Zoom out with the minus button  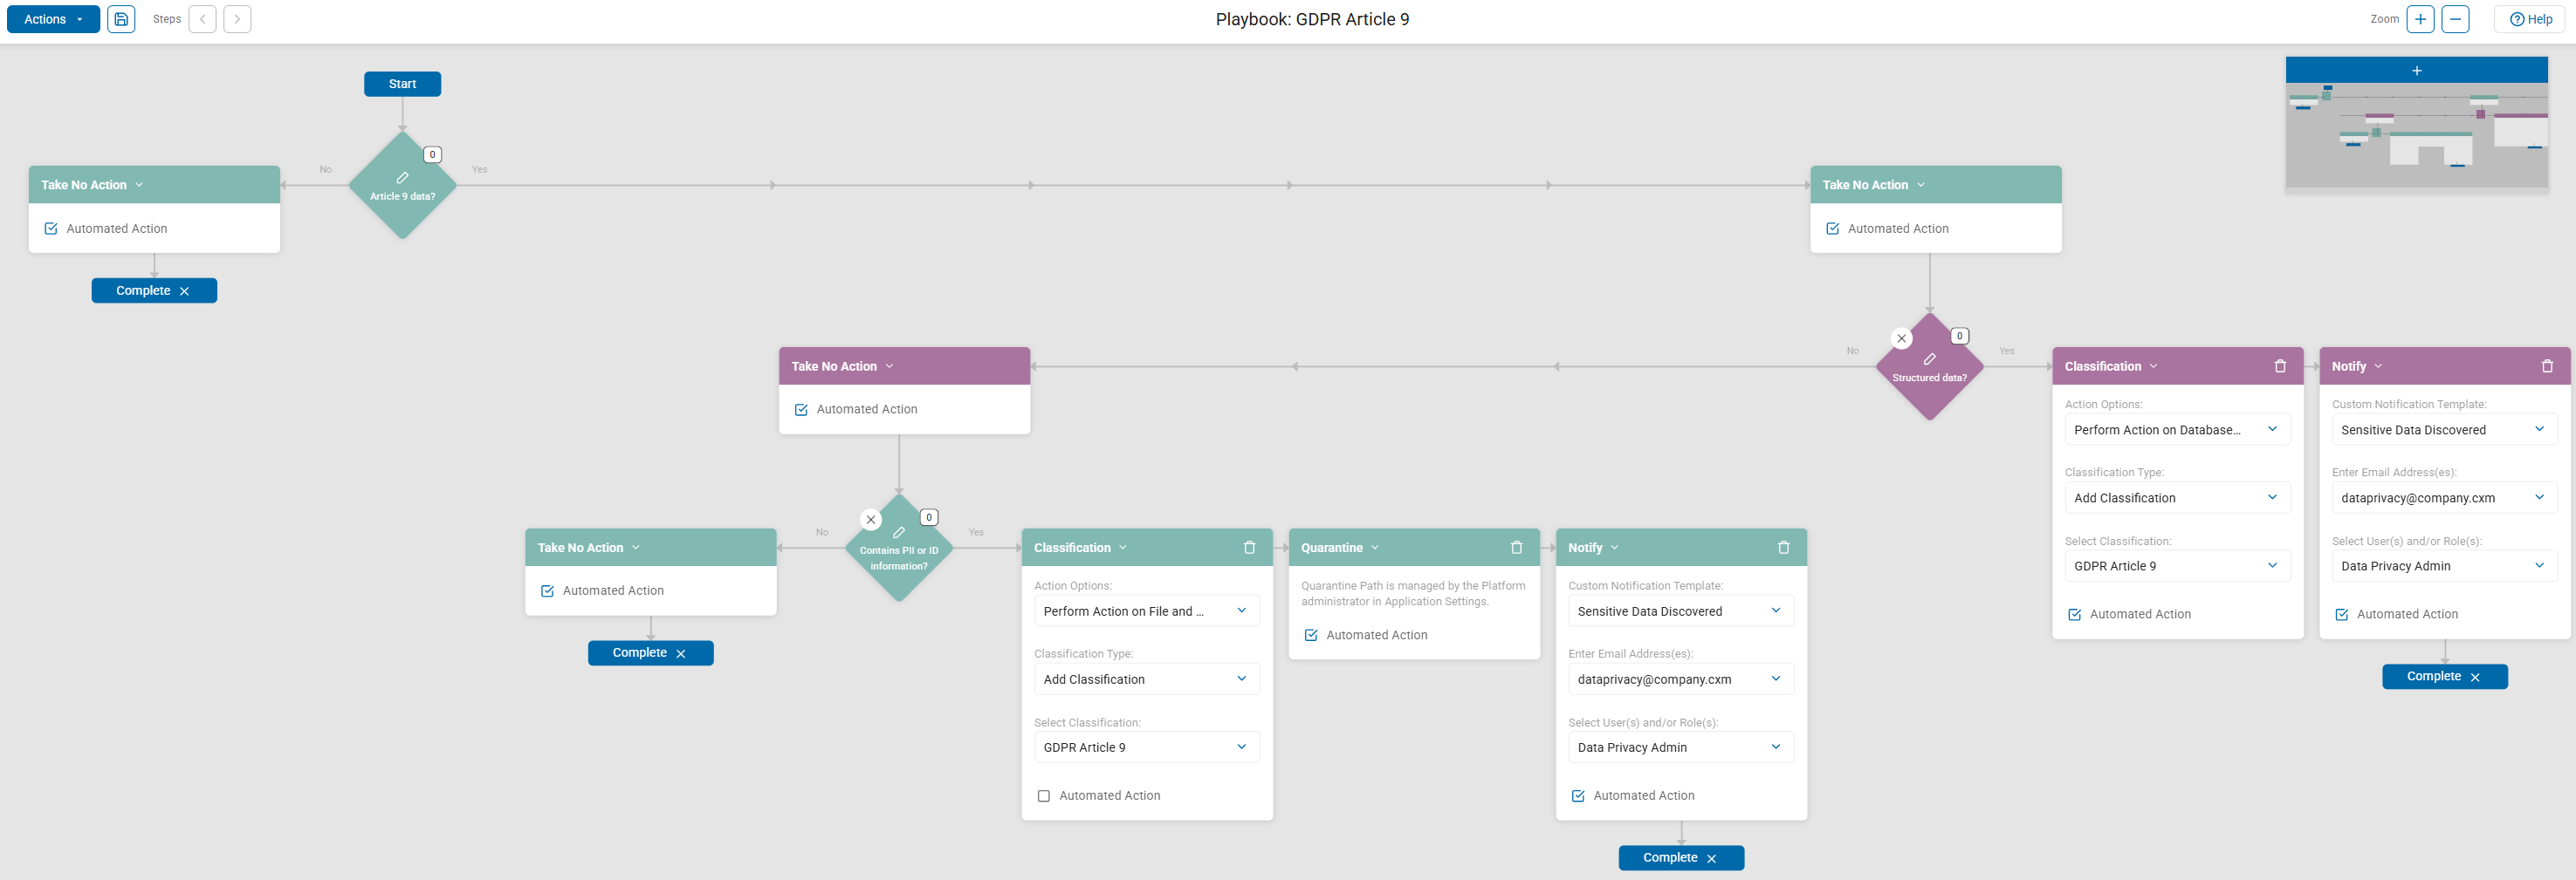[x=2455, y=19]
